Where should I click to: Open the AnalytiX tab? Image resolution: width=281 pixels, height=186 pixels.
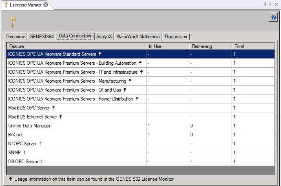point(104,36)
